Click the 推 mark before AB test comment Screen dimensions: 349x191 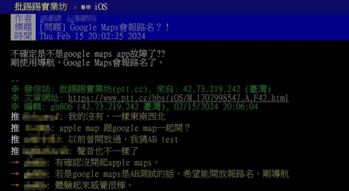15,140
